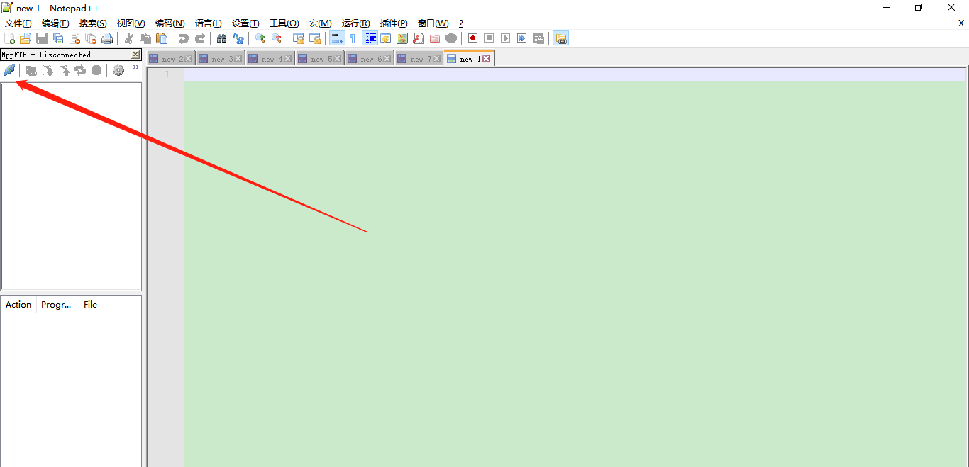Image resolution: width=969 pixels, height=467 pixels.
Task: Click the NppFTP download file icon
Action: click(48, 70)
